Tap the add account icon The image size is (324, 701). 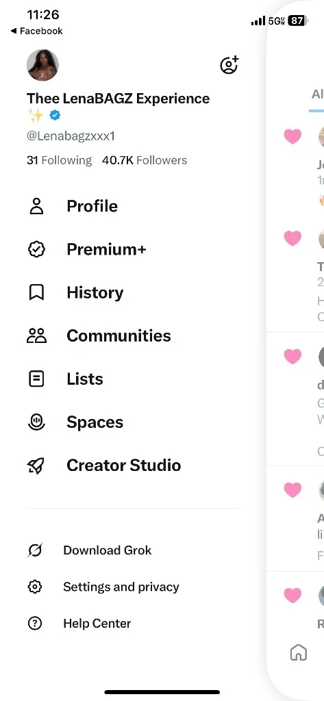tap(229, 65)
